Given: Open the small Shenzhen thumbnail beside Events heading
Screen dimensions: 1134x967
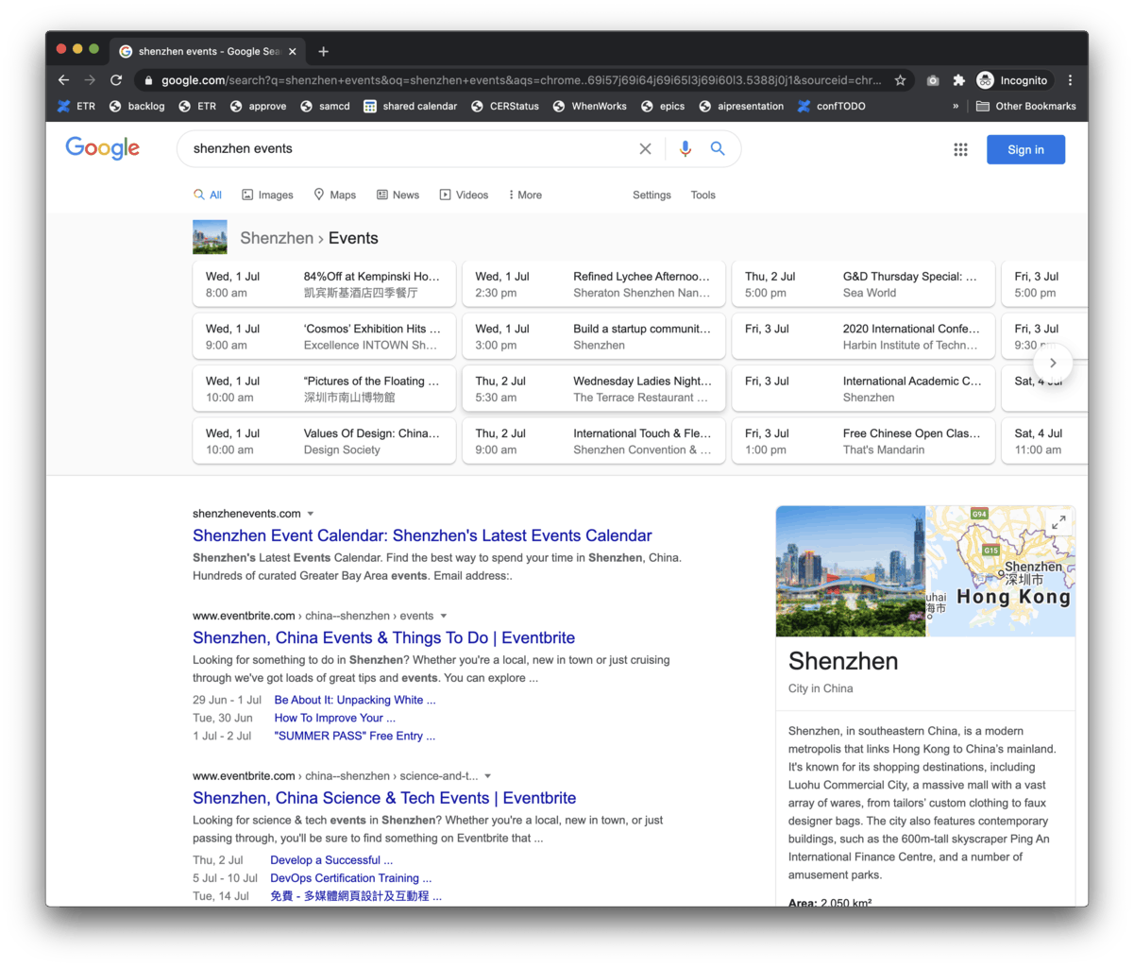Looking at the screenshot, I should [x=210, y=237].
